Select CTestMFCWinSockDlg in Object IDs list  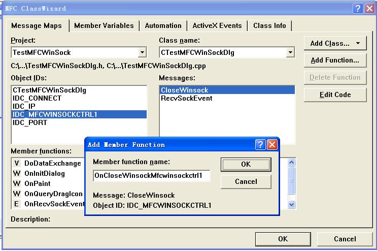point(79,90)
